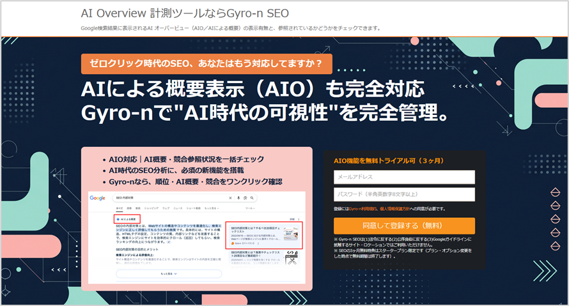Click the Google search result preview image
The height and width of the screenshot is (306, 569).
point(197,238)
